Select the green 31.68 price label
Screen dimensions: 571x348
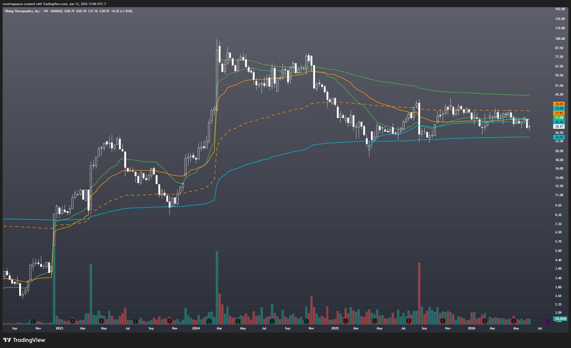click(x=559, y=118)
